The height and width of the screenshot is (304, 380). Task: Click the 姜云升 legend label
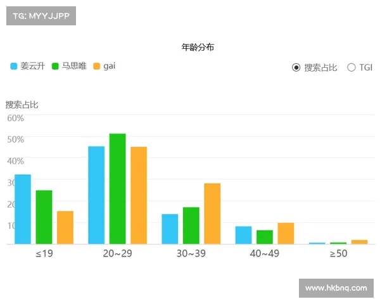click(32, 66)
